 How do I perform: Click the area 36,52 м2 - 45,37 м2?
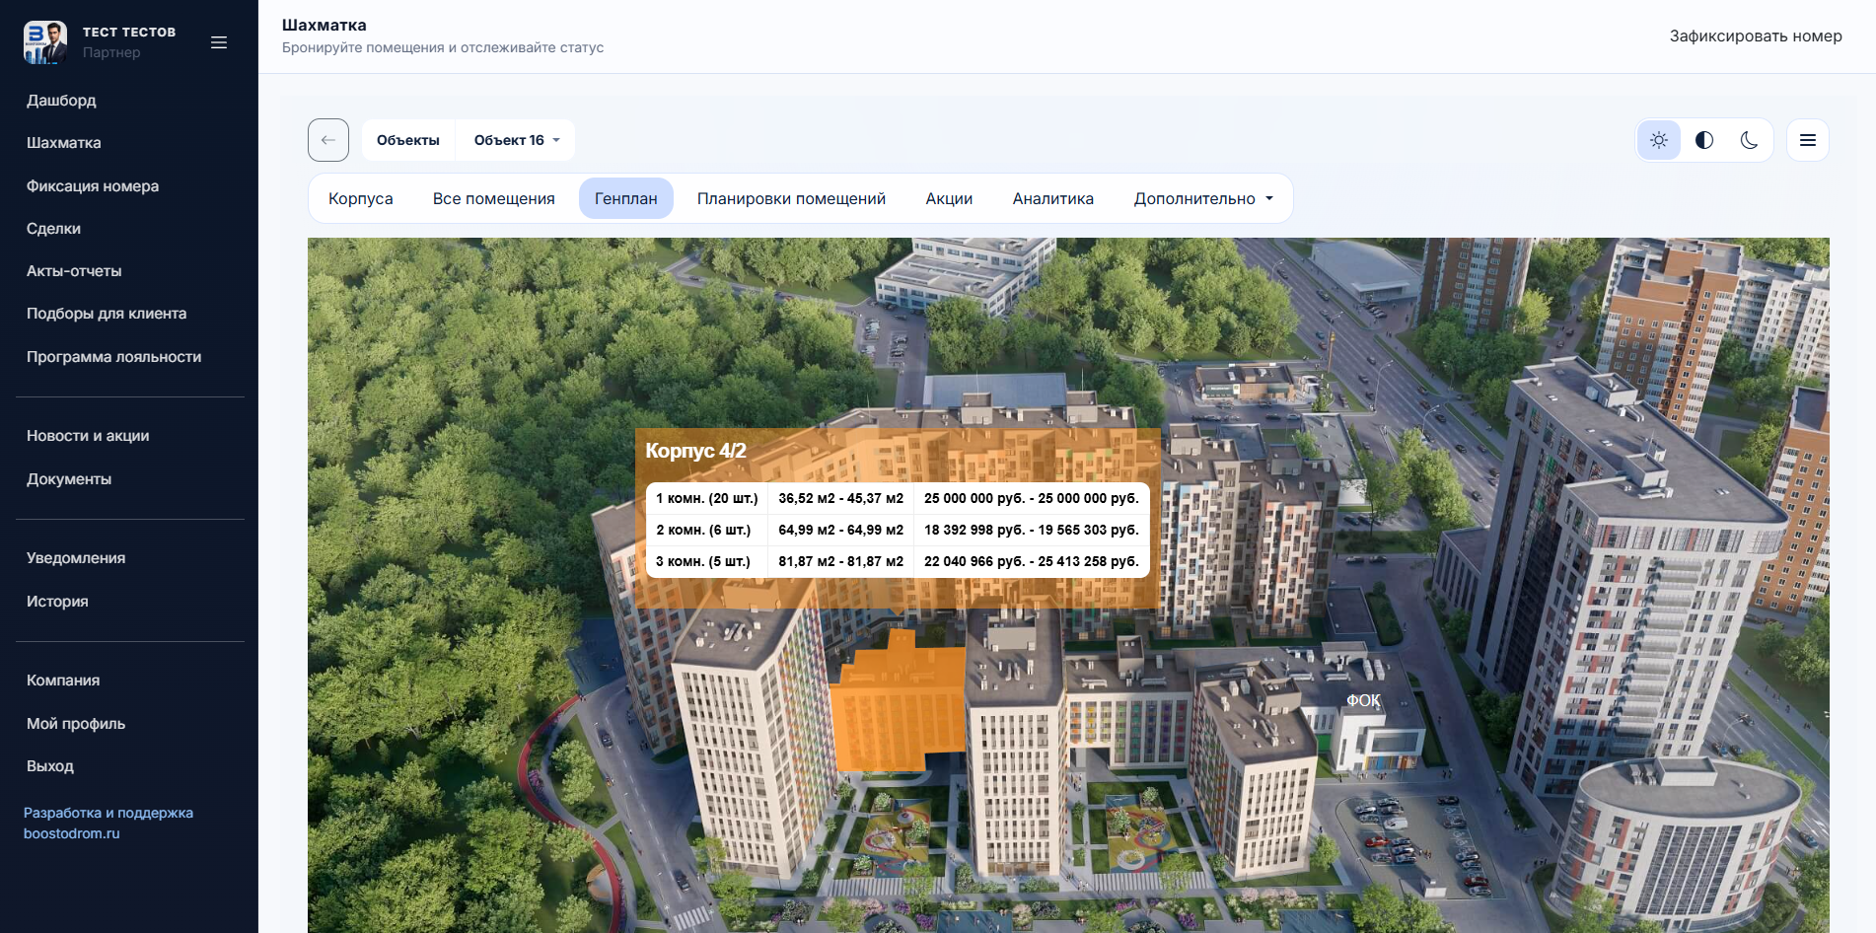840,498
